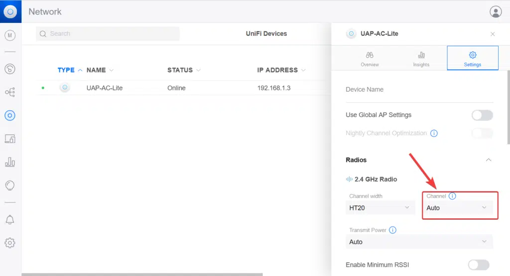Switch to the Overview tab
The height and width of the screenshot is (276, 510).
click(370, 58)
